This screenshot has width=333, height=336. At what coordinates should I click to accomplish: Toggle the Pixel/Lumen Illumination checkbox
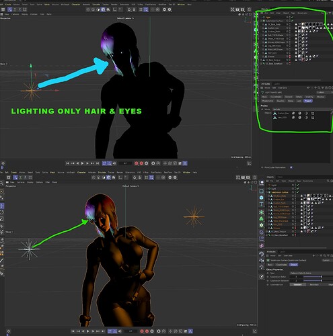click(x=291, y=167)
